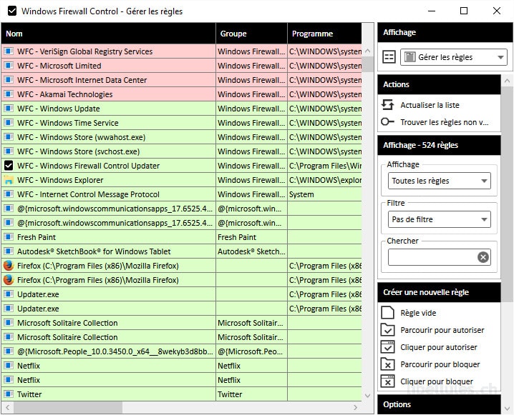
Task: Click the rules list horizontal scrollbar thumb
Action: pos(68,407)
